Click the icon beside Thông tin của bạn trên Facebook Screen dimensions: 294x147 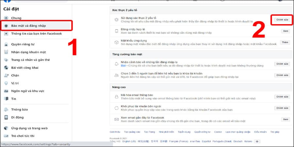(6, 34)
